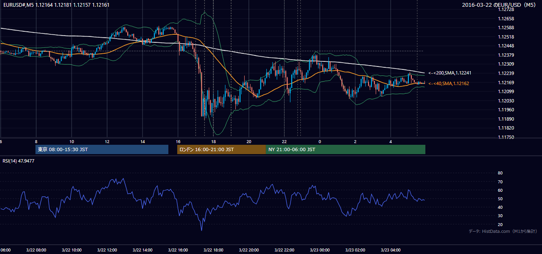The image size is (542, 254).
Task: Click the 東京 08:00-15:30 JST session bar
Action: tap(102, 149)
